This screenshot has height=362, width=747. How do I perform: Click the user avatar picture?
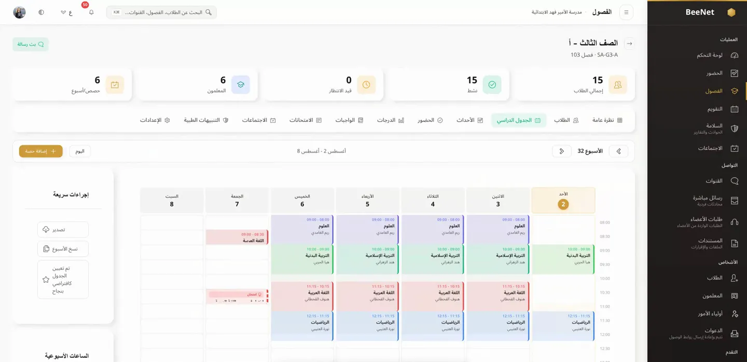click(19, 12)
